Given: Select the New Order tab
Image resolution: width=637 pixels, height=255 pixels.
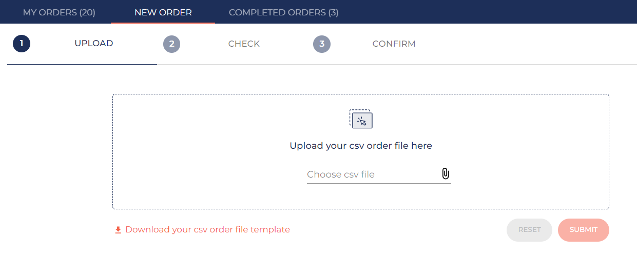Looking at the screenshot, I should pos(163,12).
